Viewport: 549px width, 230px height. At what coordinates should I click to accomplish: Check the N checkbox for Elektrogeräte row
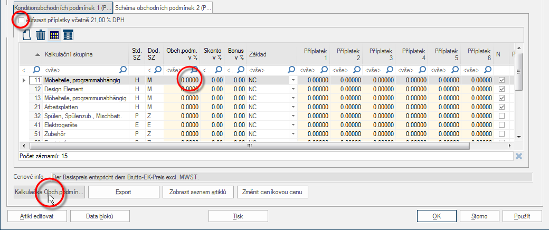(501, 124)
